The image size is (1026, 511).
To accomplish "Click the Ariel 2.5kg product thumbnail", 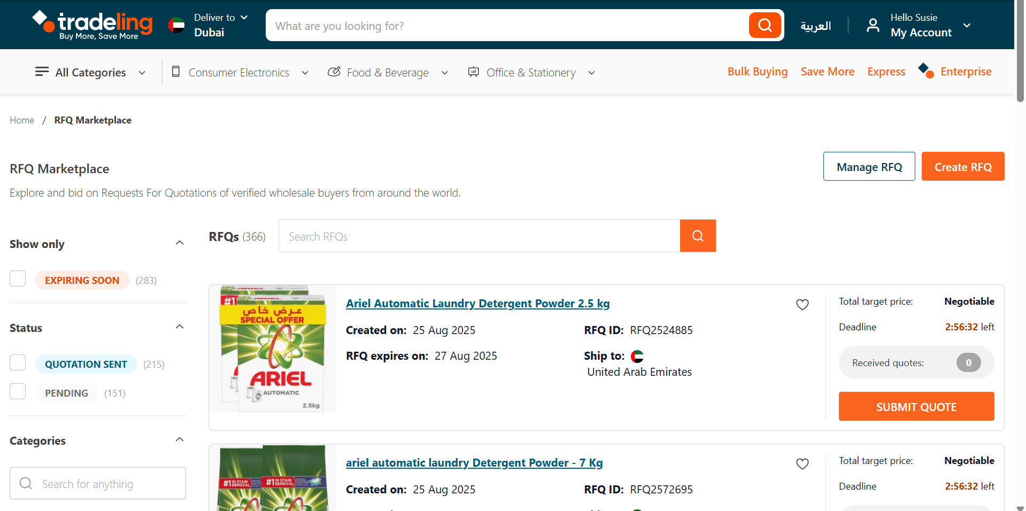I will pyautogui.click(x=273, y=349).
